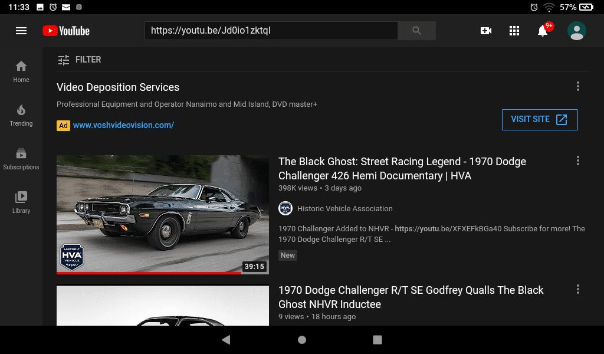
Task: Click the yellow Ad badge
Action: [63, 125]
